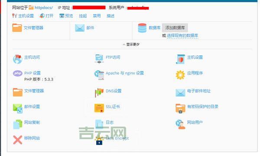Image resolution: width=260 pixels, height=156 pixels.
Task: Open the 有密码保护的目录 text link
Action: click(203, 107)
